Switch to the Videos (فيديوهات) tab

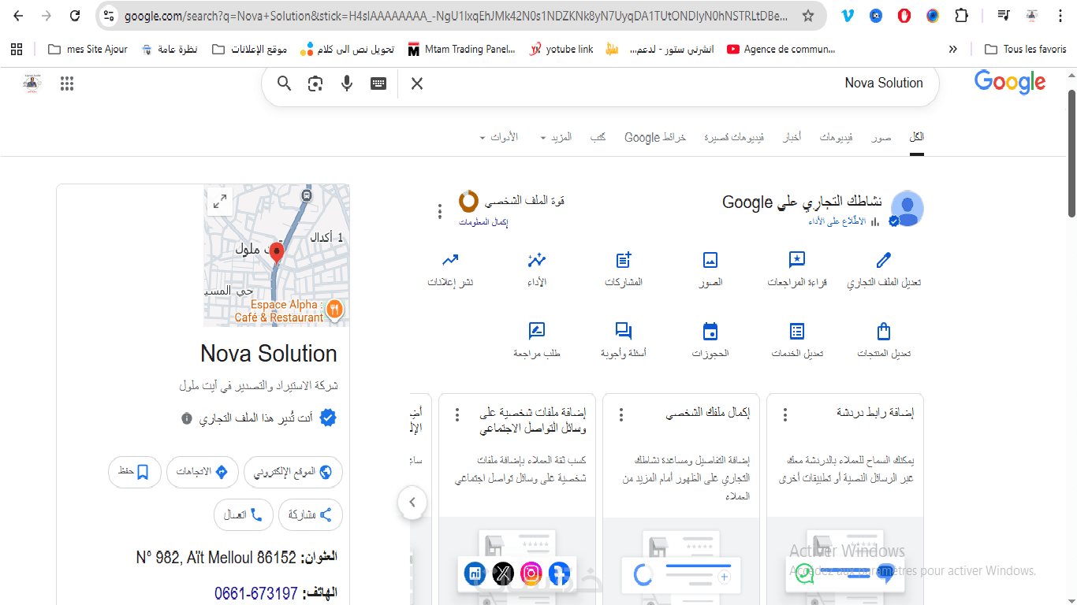(836, 137)
